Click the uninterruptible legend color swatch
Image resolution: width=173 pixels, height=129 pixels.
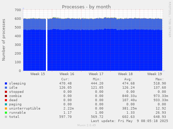[x=6, y=108]
